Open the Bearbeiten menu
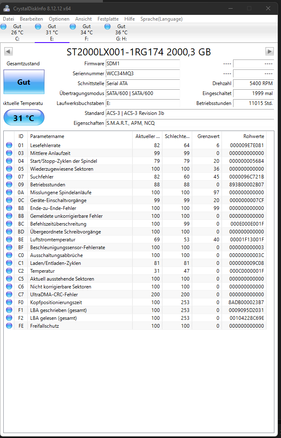The width and height of the screenshot is (281, 438). tap(31, 19)
